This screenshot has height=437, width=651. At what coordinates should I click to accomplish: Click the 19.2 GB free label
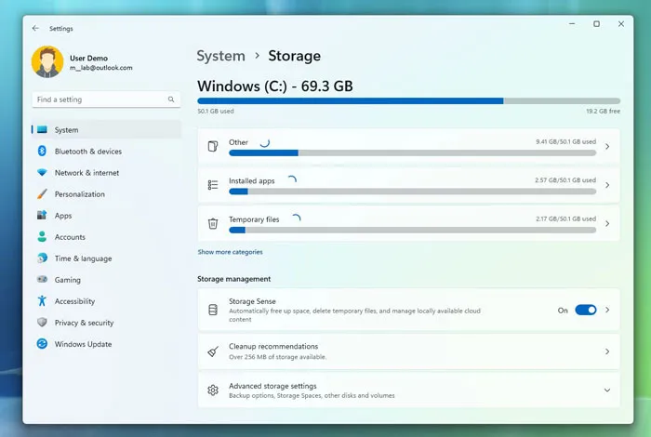point(603,112)
